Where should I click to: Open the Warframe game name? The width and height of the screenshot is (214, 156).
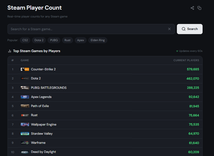38,143
